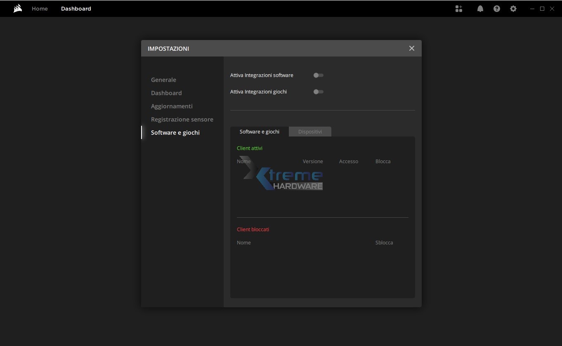Open the add widget icon in top bar
The image size is (562, 346).
[x=459, y=9]
